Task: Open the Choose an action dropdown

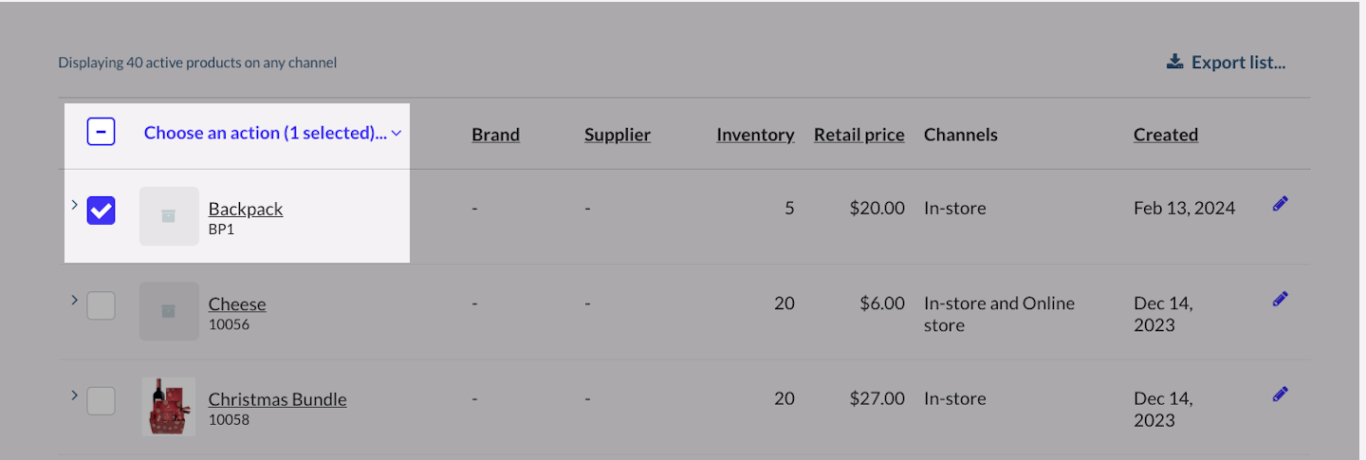Action: tap(272, 133)
